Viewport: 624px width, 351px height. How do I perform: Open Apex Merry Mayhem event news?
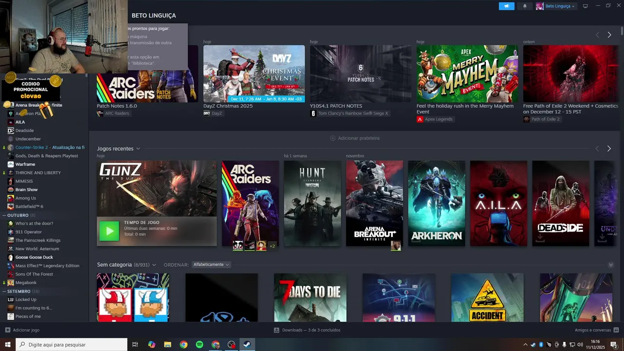point(467,74)
